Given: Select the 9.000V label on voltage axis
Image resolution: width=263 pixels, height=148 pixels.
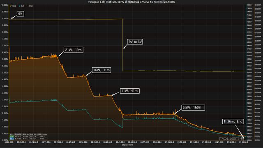Looking at the screenshot, I should pyautogui.click(x=5, y=18).
